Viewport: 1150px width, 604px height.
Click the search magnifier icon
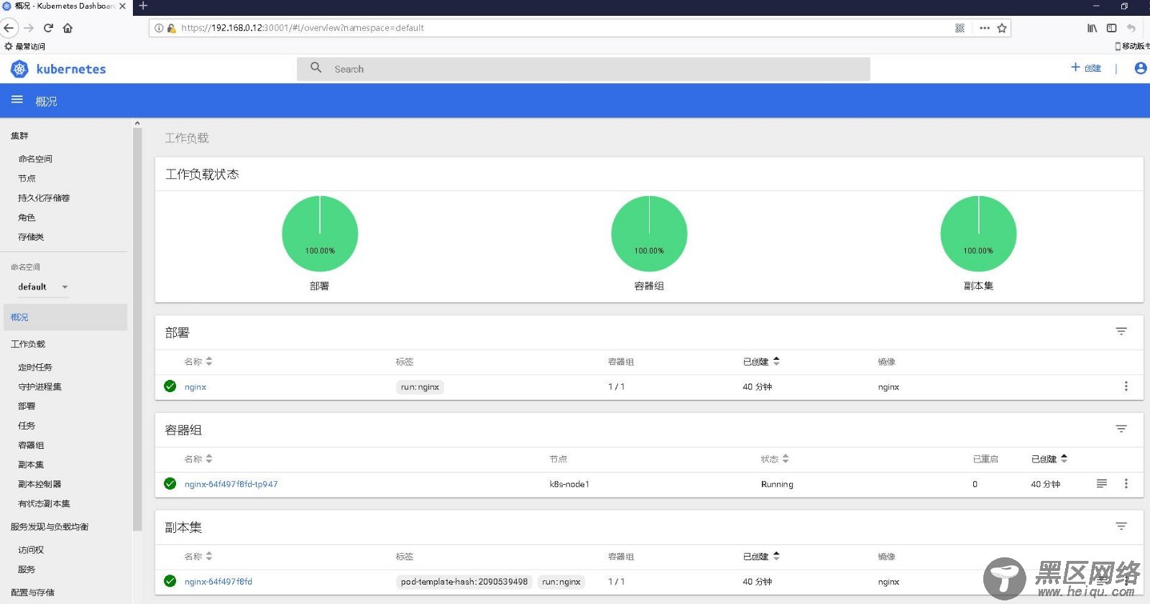316,68
